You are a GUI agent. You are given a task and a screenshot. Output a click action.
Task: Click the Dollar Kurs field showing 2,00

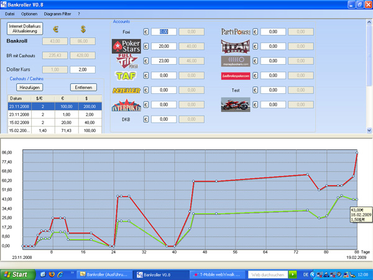coord(83,70)
